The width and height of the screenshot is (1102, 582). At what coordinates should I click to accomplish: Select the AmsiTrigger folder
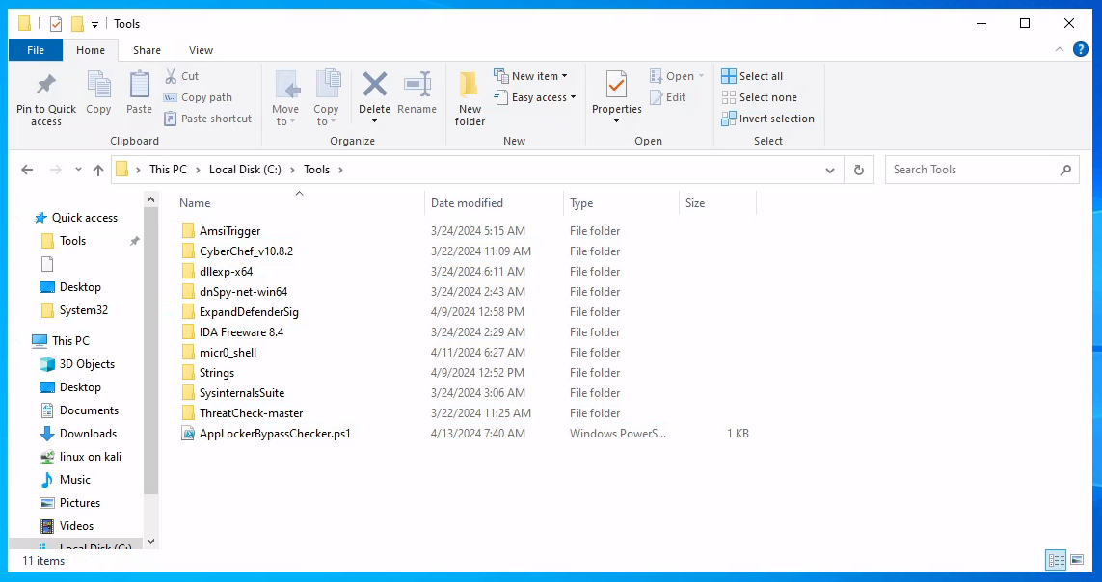pos(229,231)
